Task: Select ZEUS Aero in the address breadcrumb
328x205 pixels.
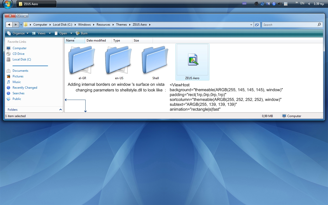Action: tap(140, 25)
